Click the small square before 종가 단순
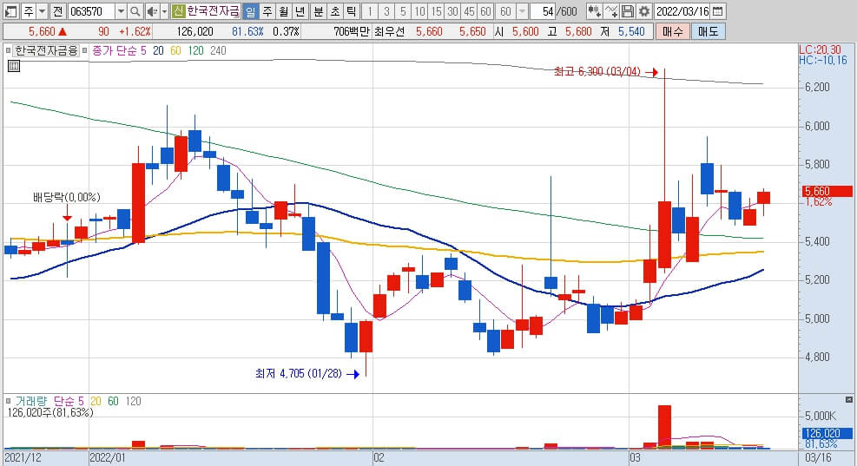The height and width of the screenshot is (466, 857). 85,51
